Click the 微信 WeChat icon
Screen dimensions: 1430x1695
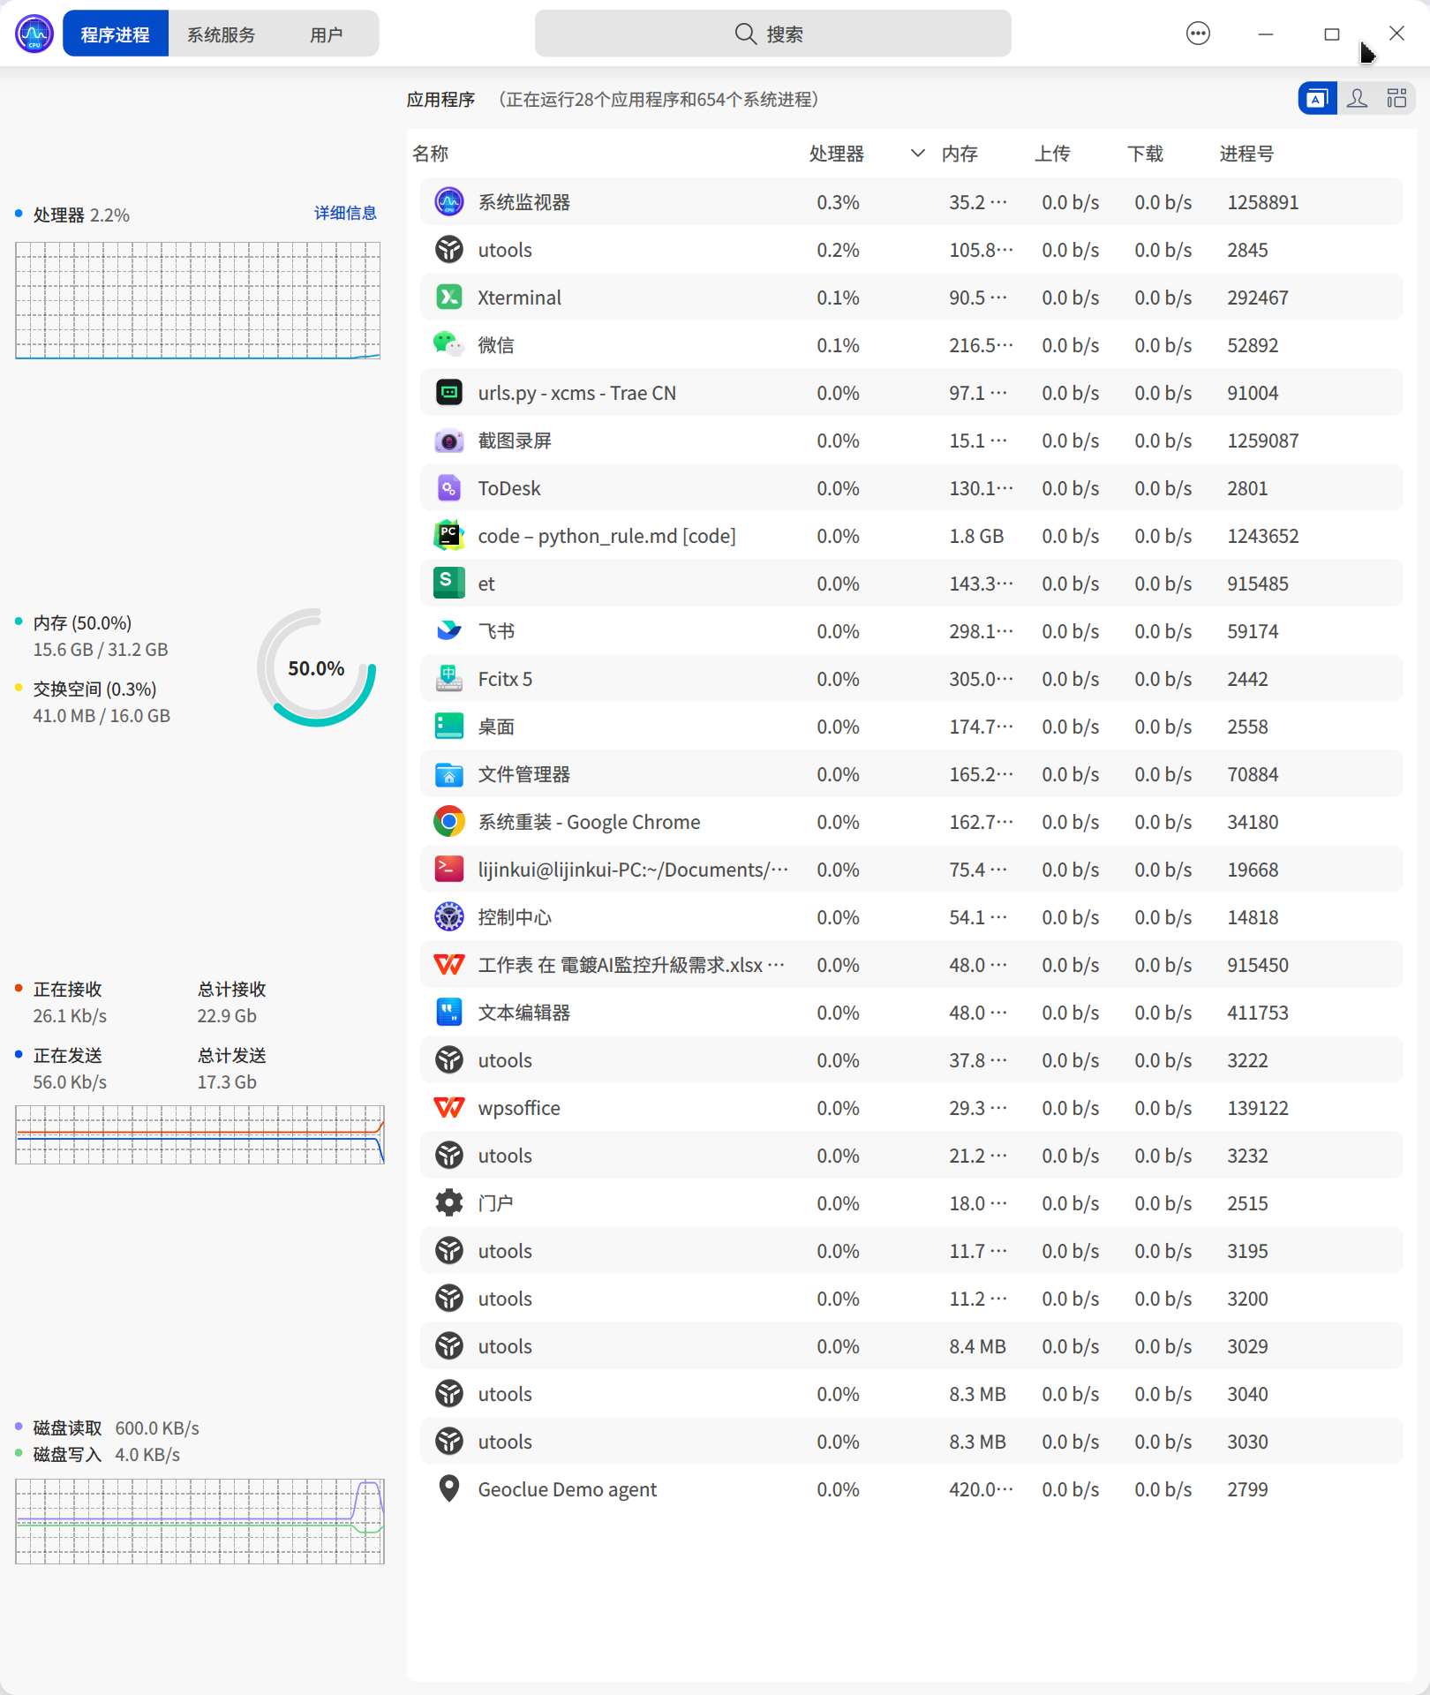point(449,345)
